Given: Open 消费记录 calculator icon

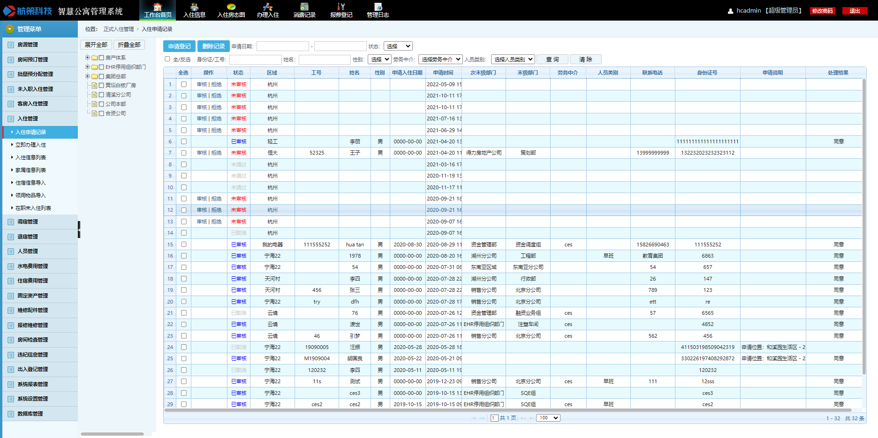Looking at the screenshot, I should [304, 7].
